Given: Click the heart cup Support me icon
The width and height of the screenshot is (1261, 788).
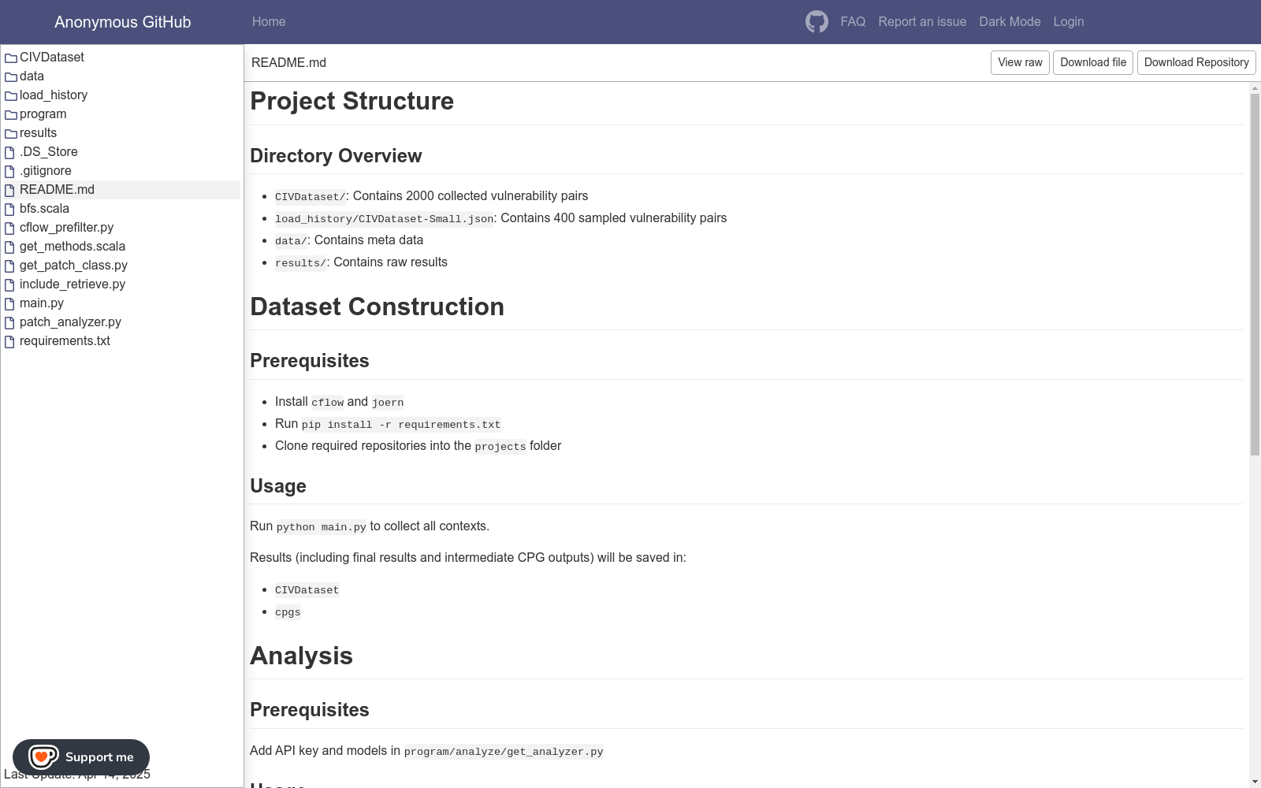Looking at the screenshot, I should [x=43, y=757].
